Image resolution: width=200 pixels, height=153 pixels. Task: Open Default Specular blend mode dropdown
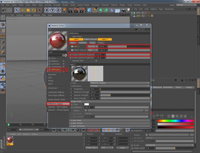click(93, 50)
